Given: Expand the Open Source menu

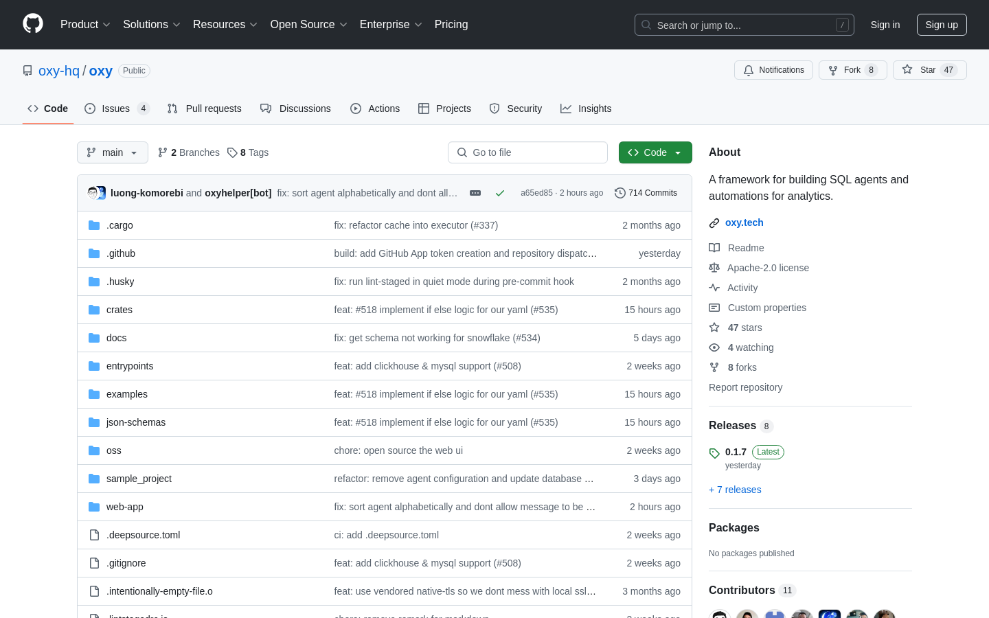Looking at the screenshot, I should pos(309,25).
